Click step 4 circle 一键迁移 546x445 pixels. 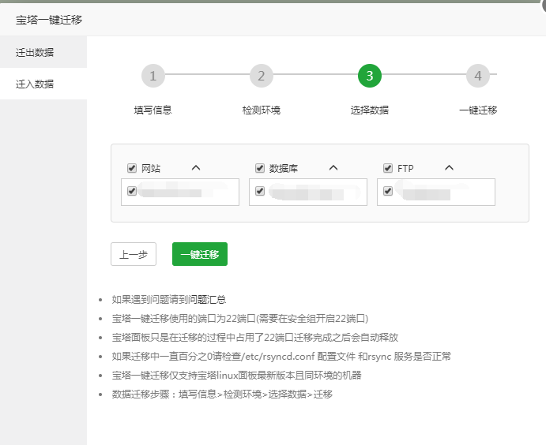[478, 76]
